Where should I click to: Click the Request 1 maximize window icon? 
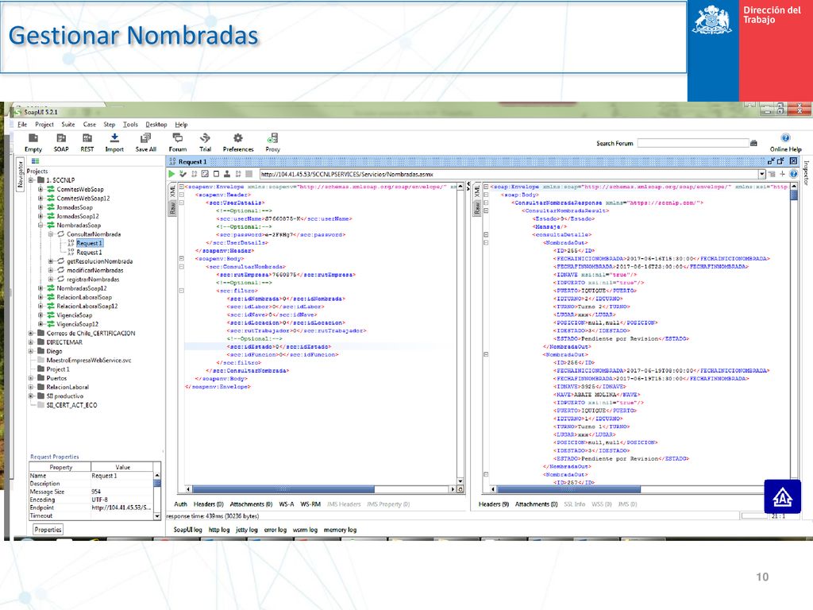tap(781, 161)
